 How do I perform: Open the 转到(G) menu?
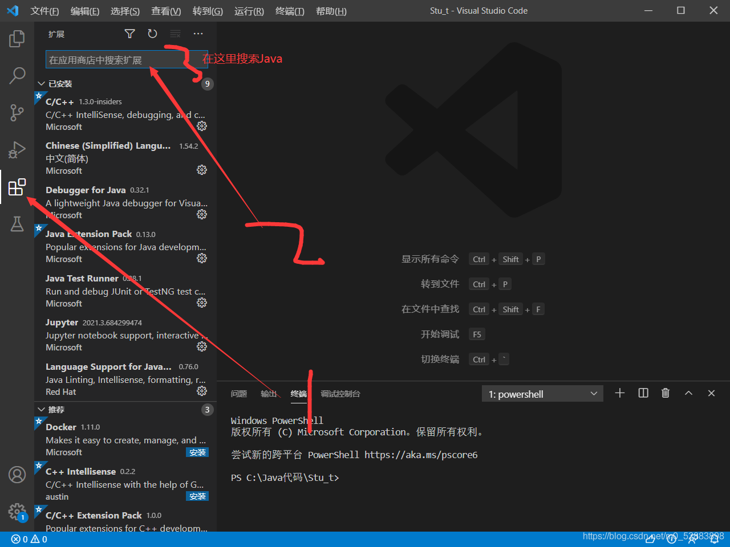point(208,11)
